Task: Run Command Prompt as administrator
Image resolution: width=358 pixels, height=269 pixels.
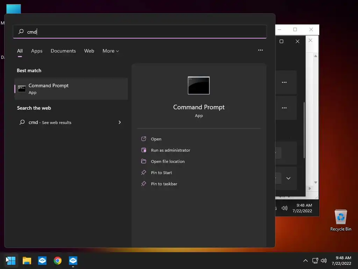Action: (x=171, y=150)
